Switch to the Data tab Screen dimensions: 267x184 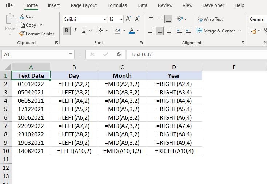tap(142, 5)
